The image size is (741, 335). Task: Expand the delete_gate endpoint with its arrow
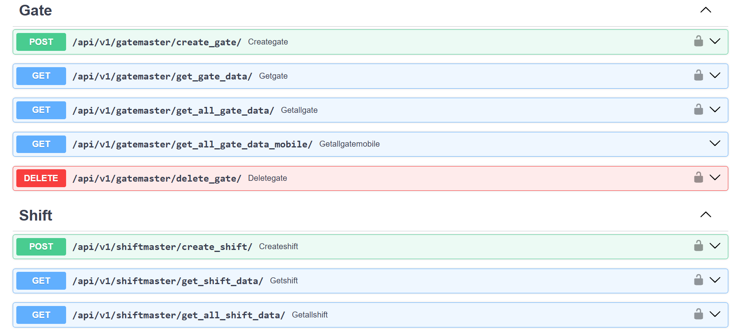[x=715, y=177]
